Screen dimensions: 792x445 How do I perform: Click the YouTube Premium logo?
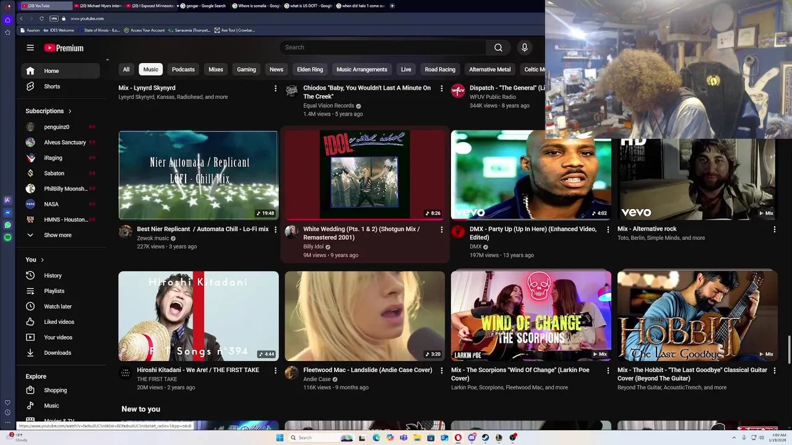tap(64, 48)
